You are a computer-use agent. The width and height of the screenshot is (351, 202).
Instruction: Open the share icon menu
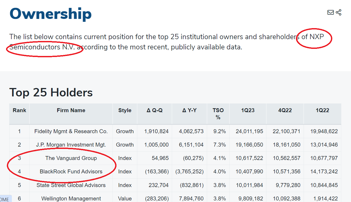[339, 12]
